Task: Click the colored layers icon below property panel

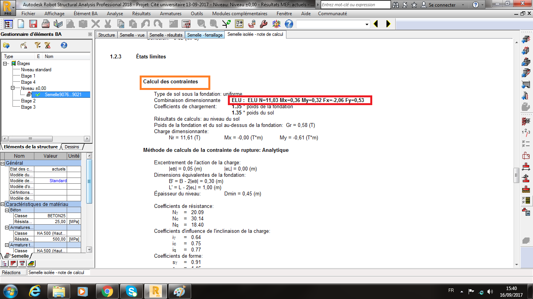Action: tap(31, 264)
